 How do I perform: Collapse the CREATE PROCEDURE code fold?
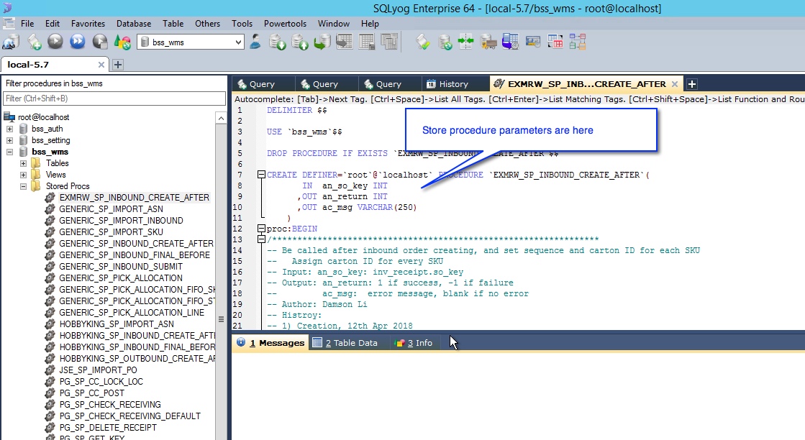[x=261, y=175]
